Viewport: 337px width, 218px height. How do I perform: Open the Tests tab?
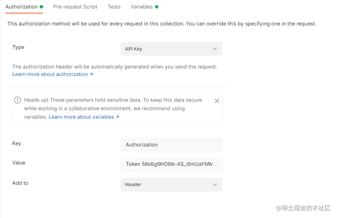point(114,7)
